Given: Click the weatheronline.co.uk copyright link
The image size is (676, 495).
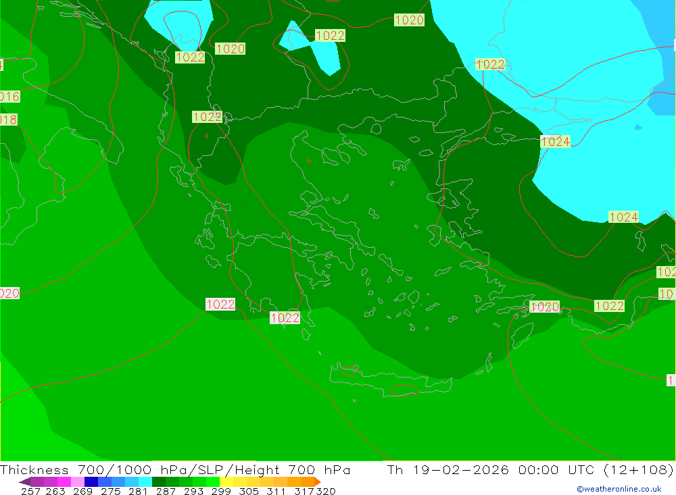Looking at the screenshot, I should pos(619,489).
